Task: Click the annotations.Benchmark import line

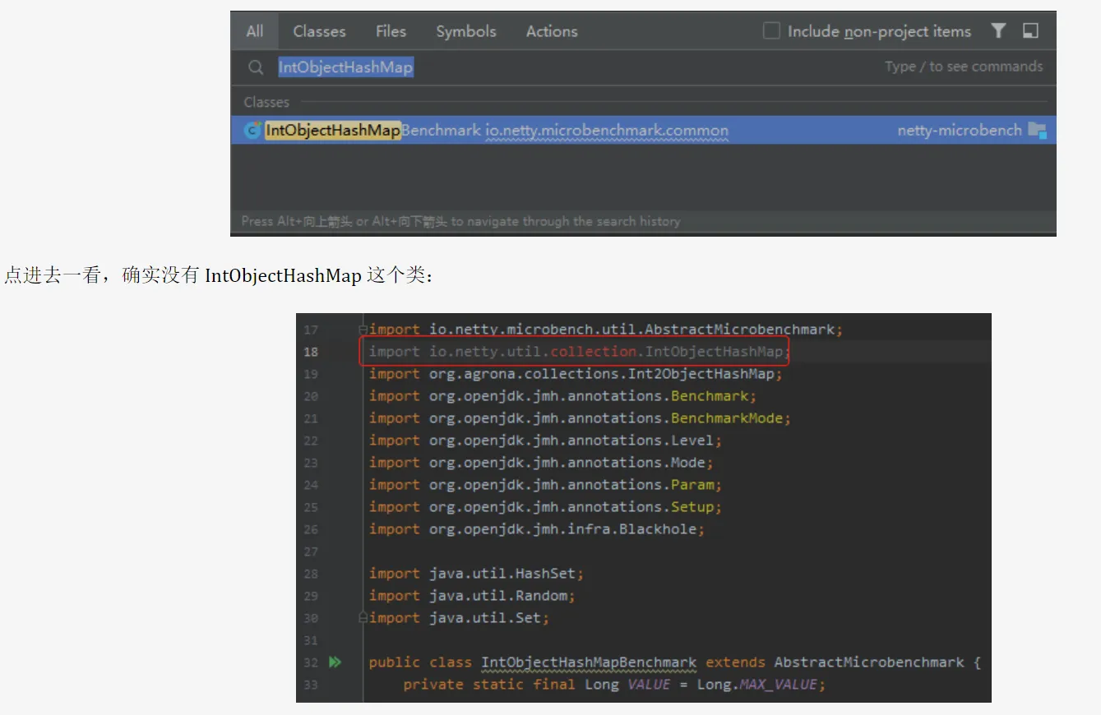Action: pyautogui.click(x=563, y=396)
